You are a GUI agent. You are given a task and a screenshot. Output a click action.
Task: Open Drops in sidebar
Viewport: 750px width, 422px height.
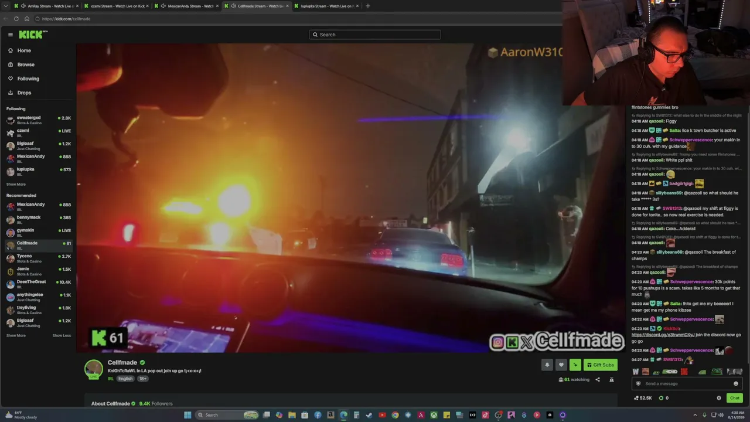pos(24,93)
